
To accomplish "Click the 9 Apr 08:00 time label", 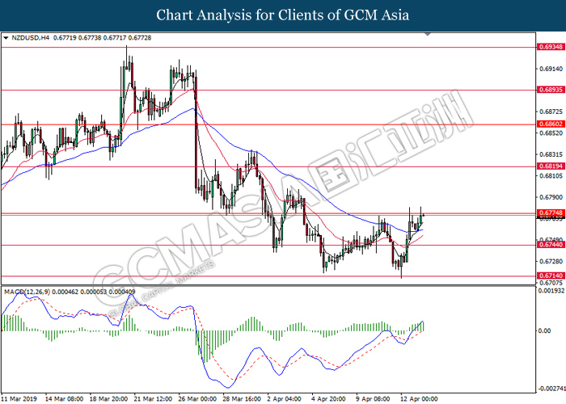I will 374,399.
